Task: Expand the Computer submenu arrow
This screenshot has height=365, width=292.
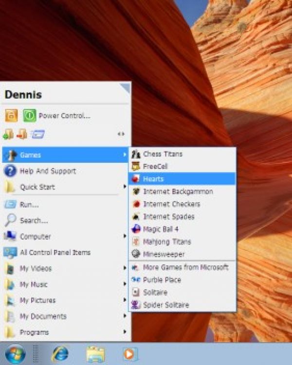Action: click(125, 236)
